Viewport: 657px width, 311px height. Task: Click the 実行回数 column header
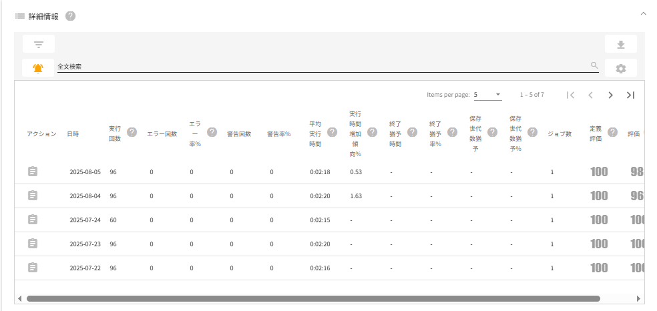point(115,134)
